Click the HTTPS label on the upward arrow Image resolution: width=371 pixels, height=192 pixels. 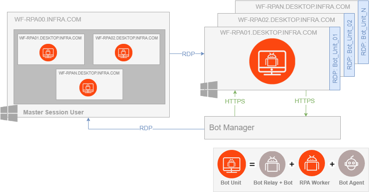(235, 102)
